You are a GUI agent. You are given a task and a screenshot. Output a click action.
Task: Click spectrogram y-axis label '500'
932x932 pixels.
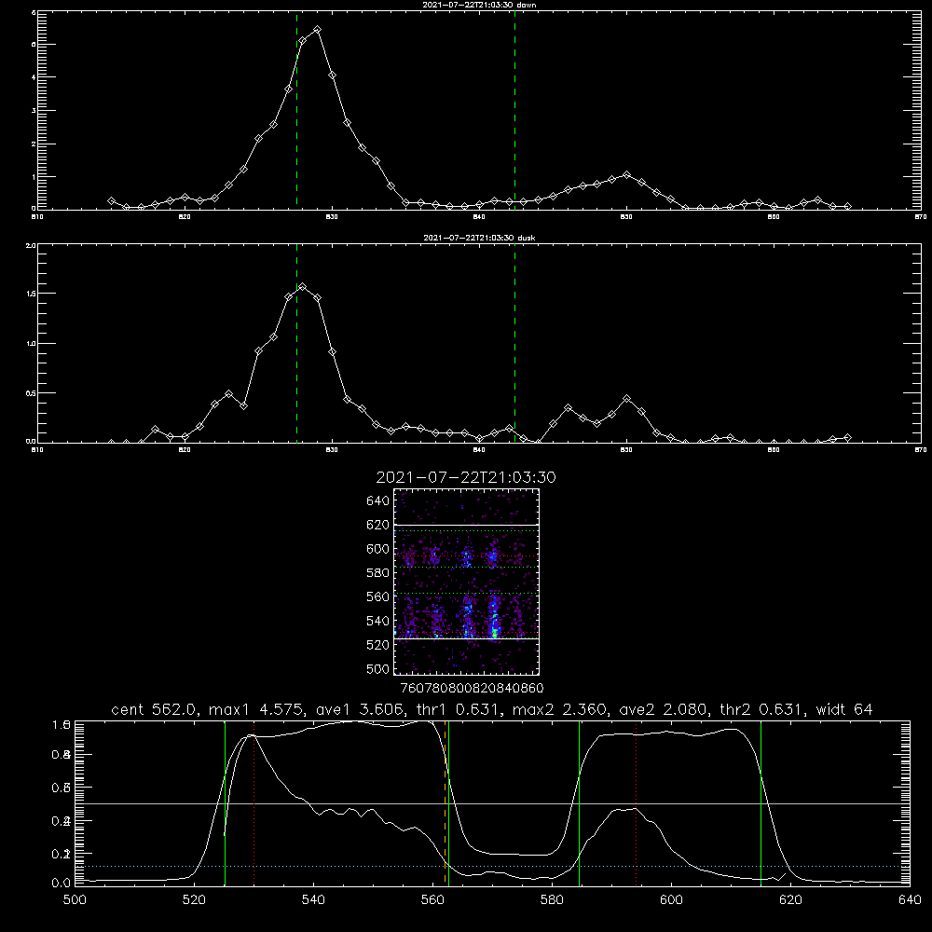coord(378,669)
